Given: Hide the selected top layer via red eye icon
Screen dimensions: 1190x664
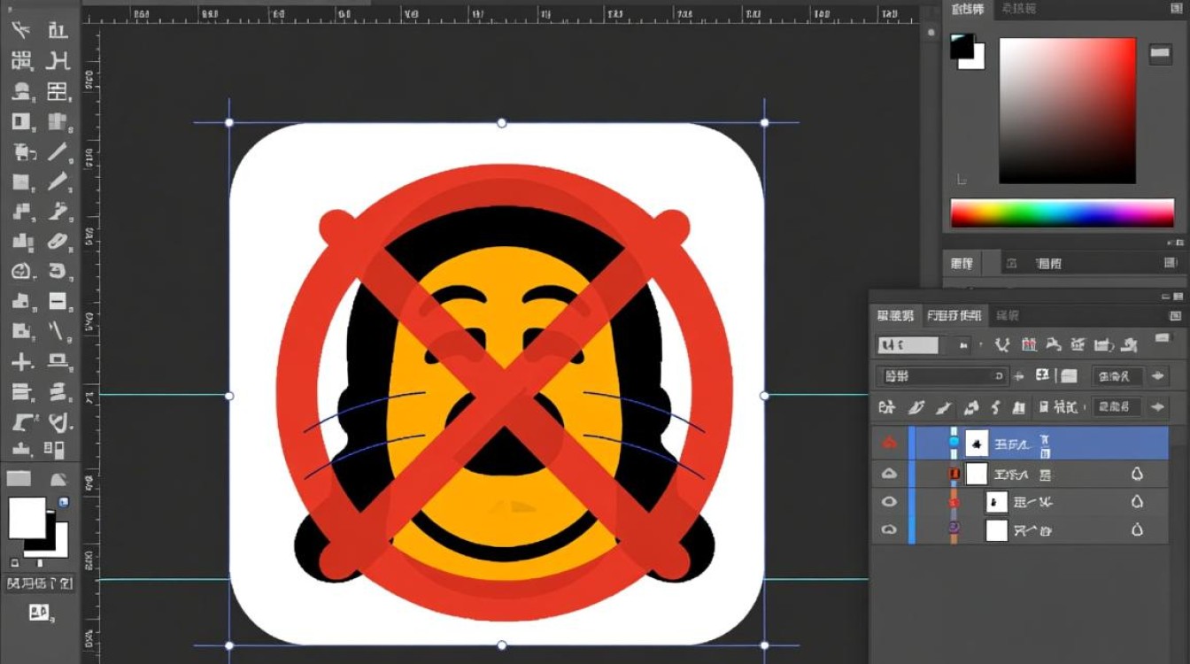Looking at the screenshot, I should pos(890,443).
